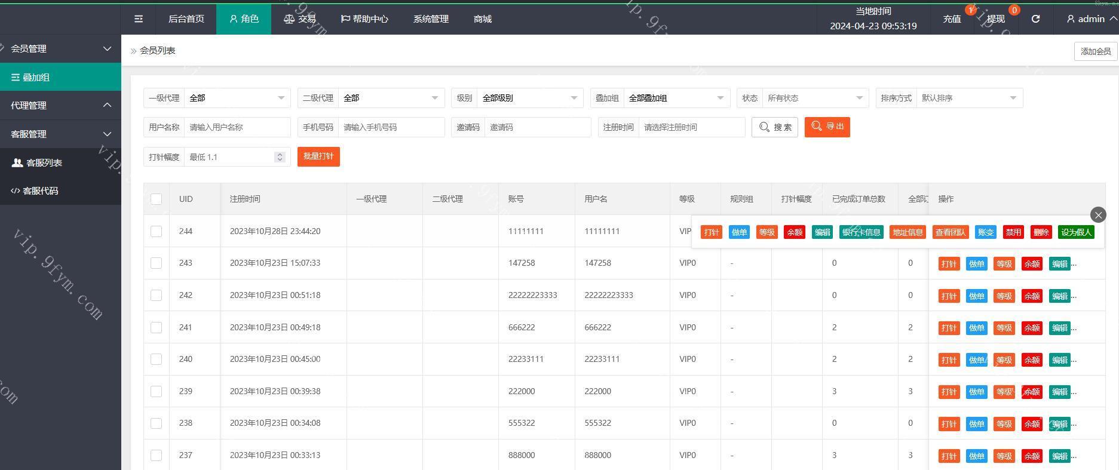
Task: Click the 添加会员 button
Action: click(1095, 51)
